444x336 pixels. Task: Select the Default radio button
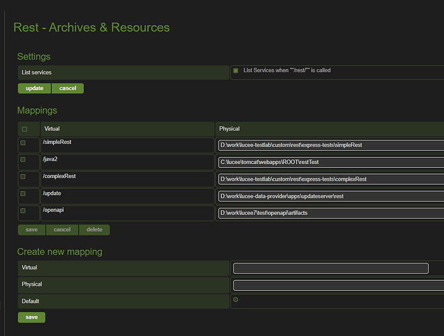tap(235, 300)
